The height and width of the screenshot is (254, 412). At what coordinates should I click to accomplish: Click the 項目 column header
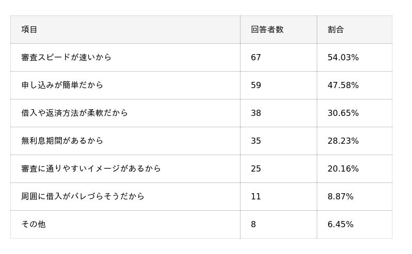point(29,30)
